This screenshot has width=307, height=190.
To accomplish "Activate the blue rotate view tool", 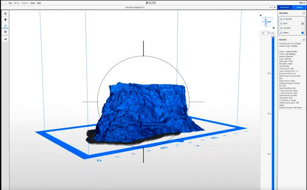I will coord(5,26).
